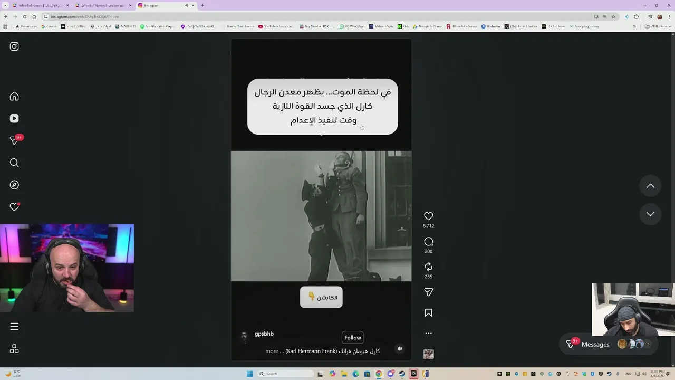Screen dimensions: 675x380
Task: Go to next reel down chevron
Action: [650, 214]
